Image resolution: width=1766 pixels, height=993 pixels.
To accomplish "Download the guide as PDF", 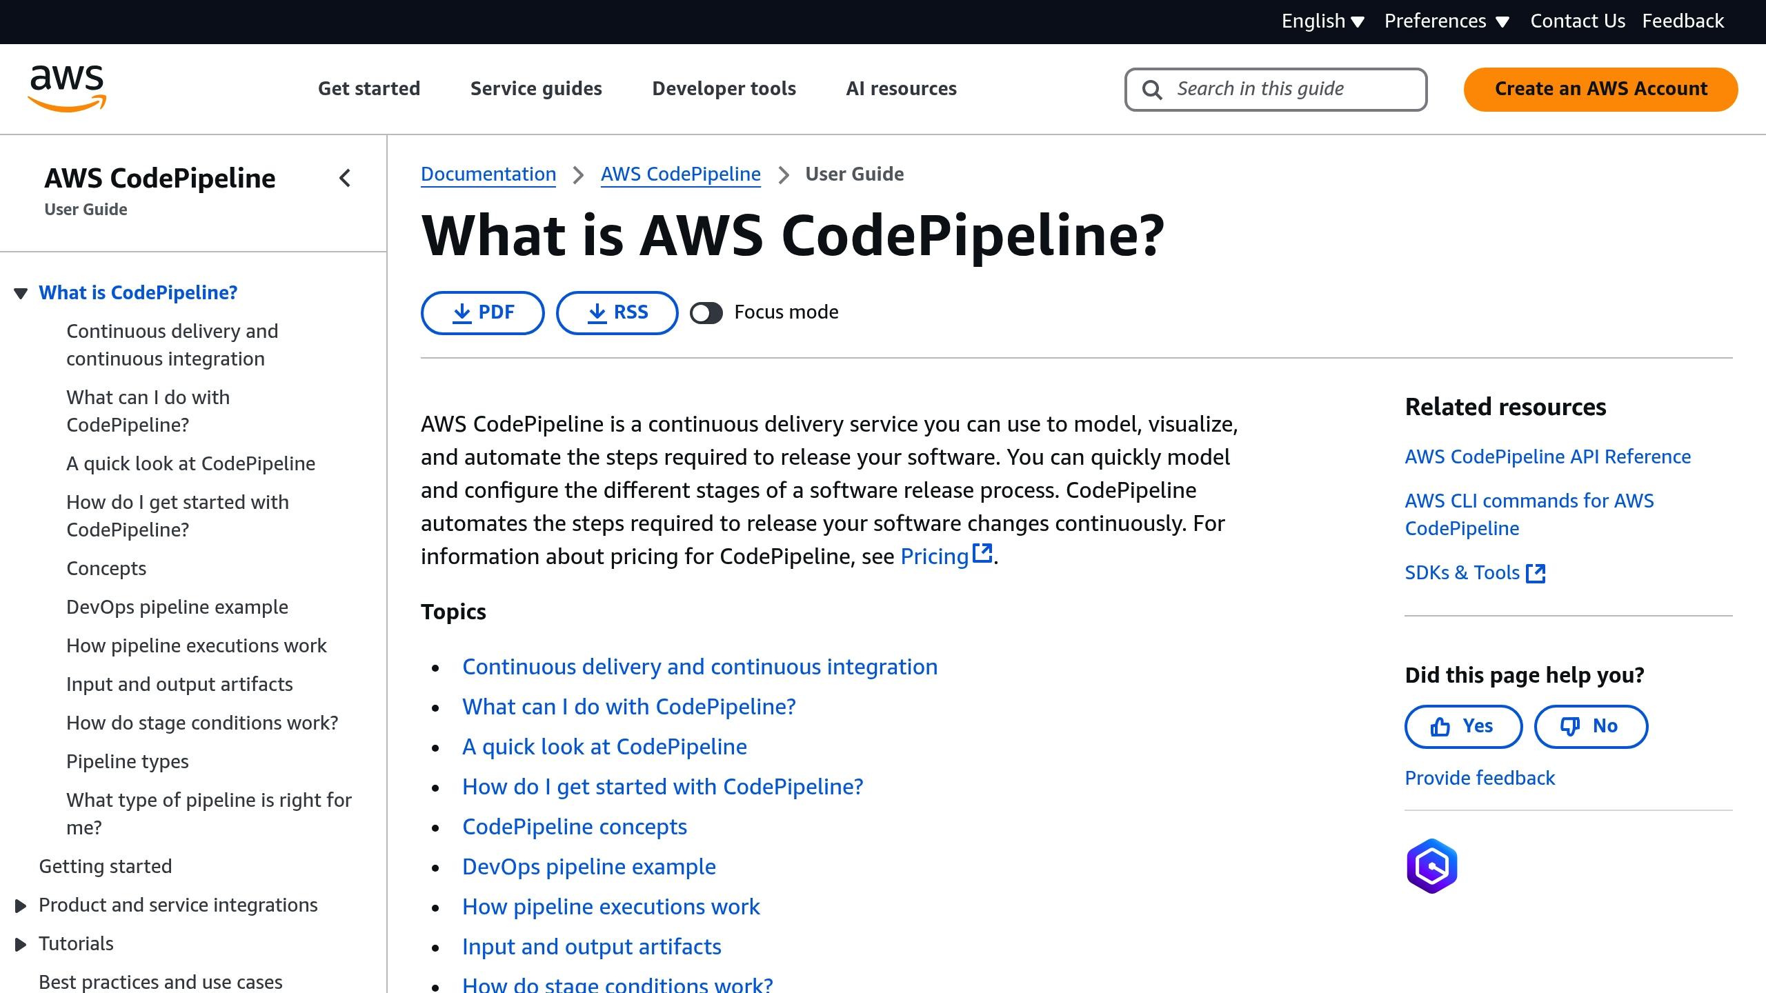I will tap(482, 313).
